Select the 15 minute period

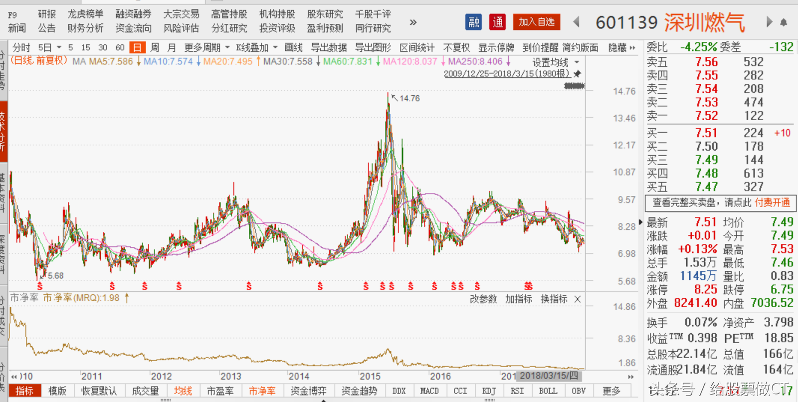pos(86,47)
